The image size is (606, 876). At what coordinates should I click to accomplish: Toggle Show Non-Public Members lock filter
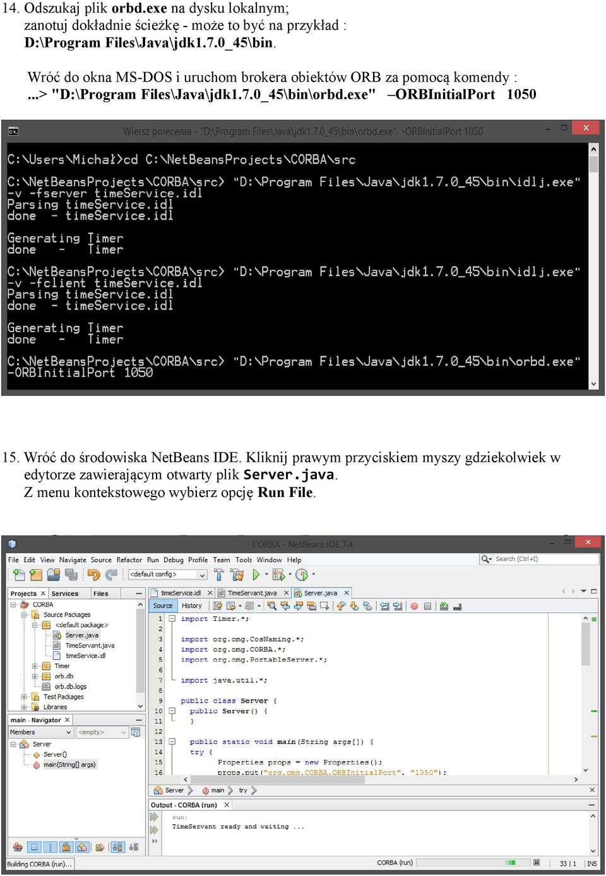[67, 847]
